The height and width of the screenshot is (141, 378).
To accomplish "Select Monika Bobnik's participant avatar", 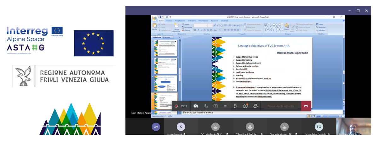I will pos(250,127).
